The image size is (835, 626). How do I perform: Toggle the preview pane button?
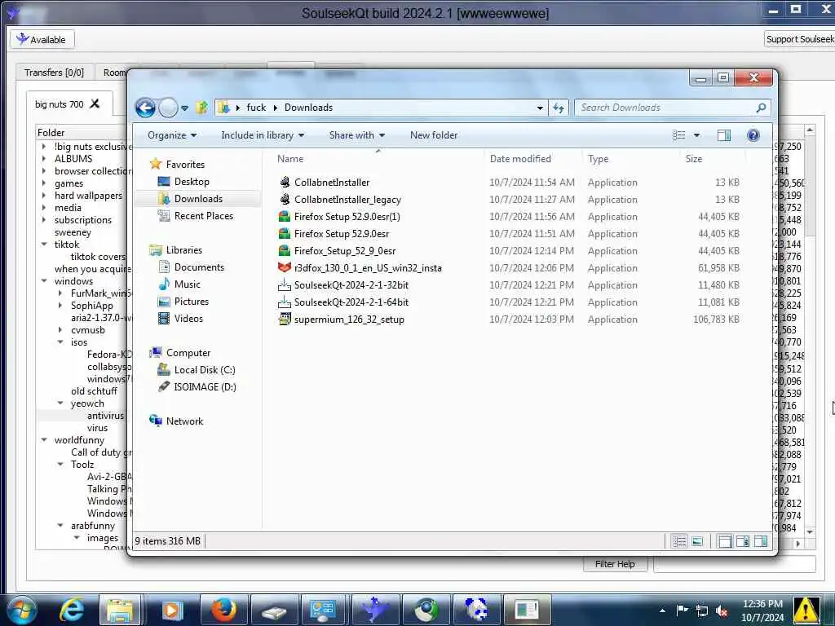click(724, 135)
